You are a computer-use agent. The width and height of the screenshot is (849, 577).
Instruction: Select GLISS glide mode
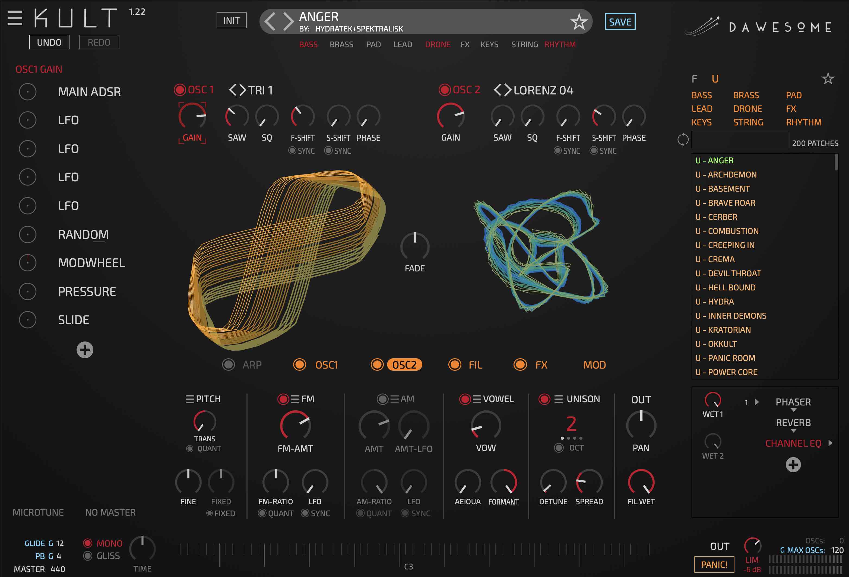click(x=87, y=556)
